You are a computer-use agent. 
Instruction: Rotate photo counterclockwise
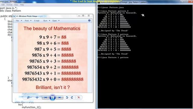coord(67,97)
